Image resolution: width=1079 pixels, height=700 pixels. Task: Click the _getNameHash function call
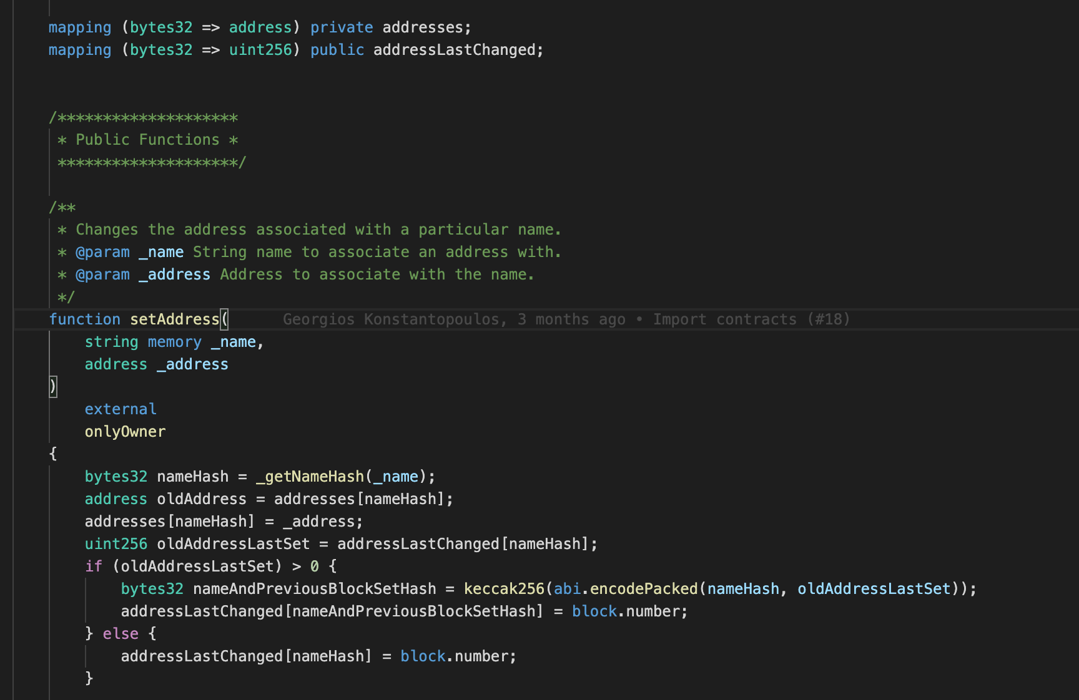[310, 477]
